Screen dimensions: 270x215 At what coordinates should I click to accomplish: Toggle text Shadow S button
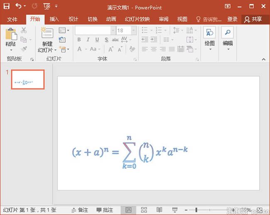point(106,40)
